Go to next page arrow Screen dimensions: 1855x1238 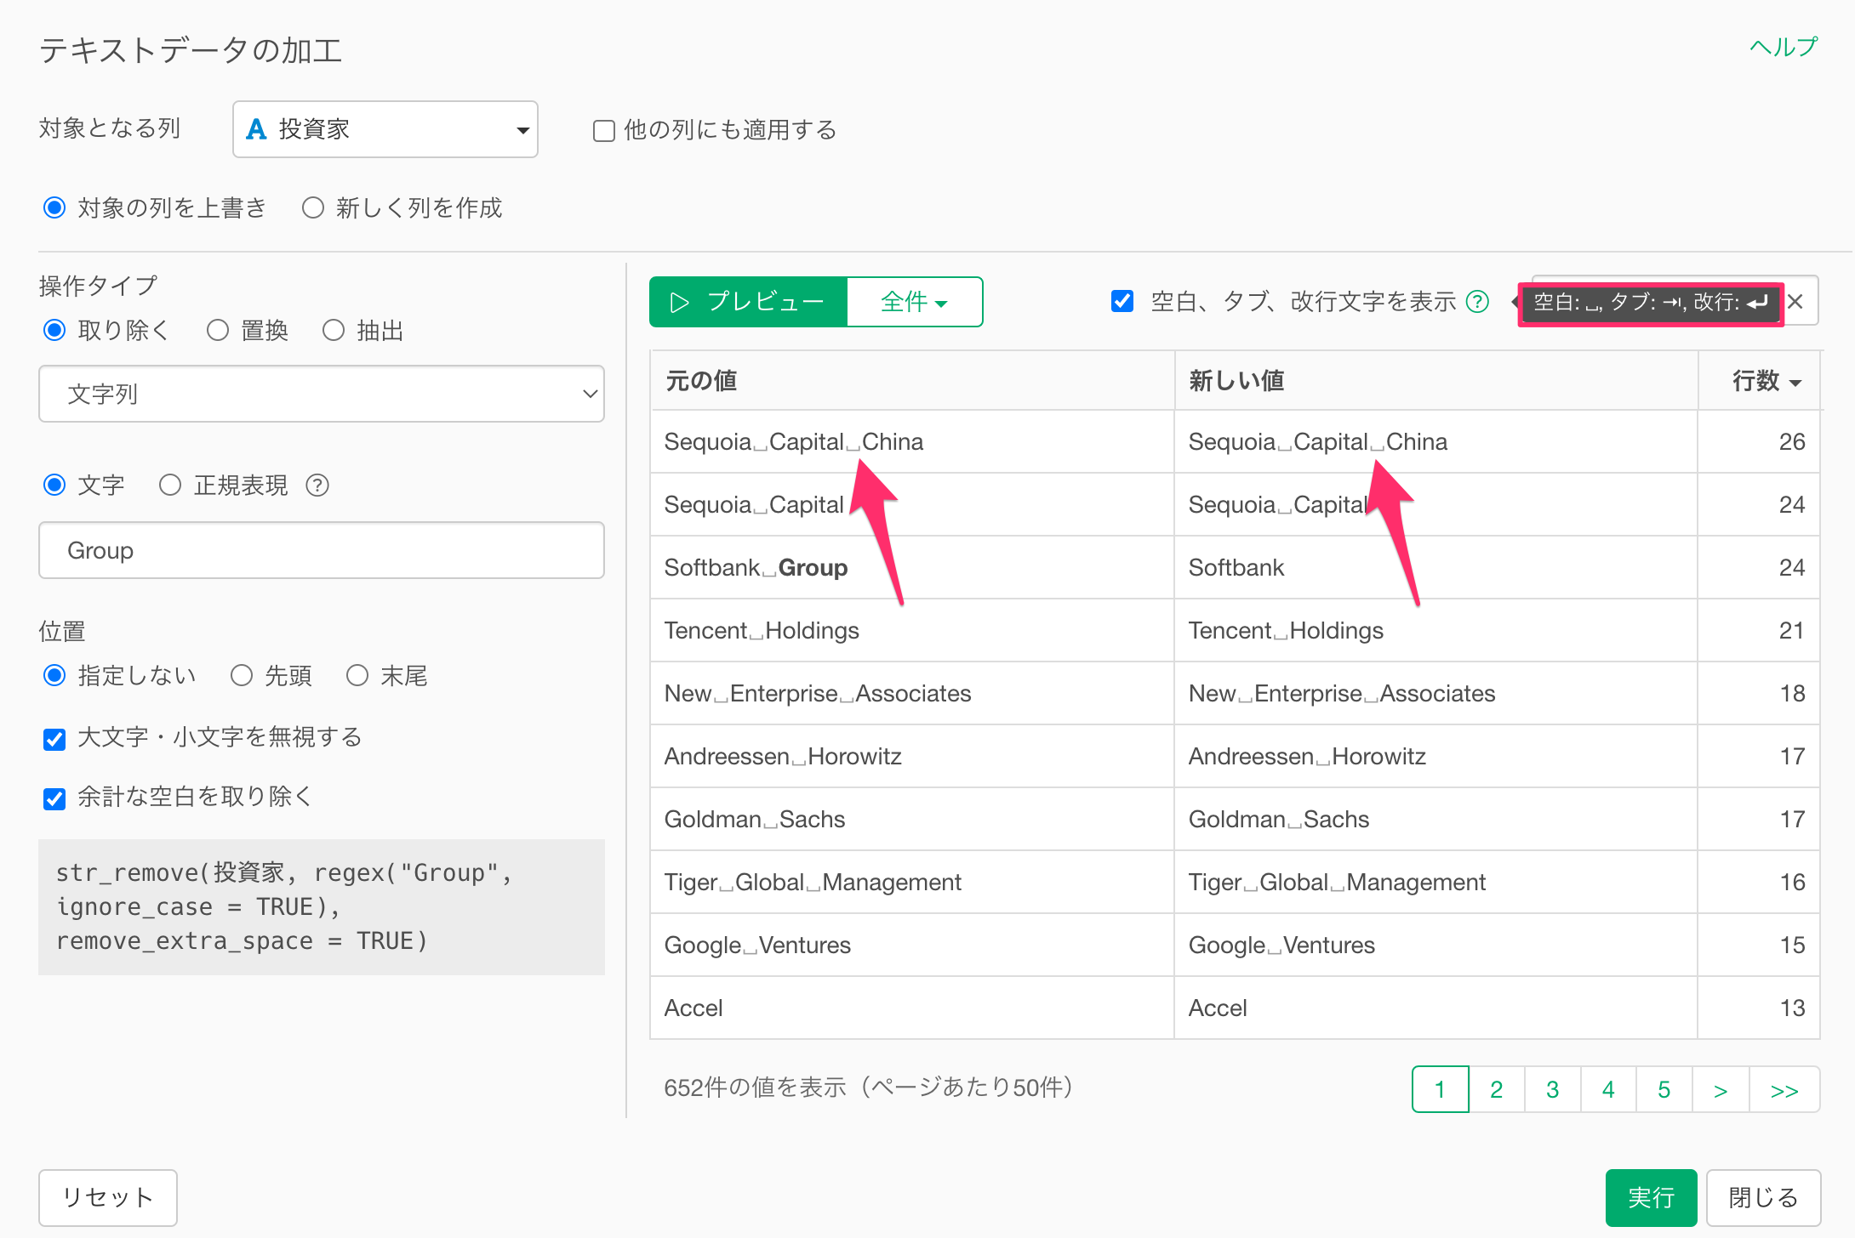click(x=1721, y=1089)
